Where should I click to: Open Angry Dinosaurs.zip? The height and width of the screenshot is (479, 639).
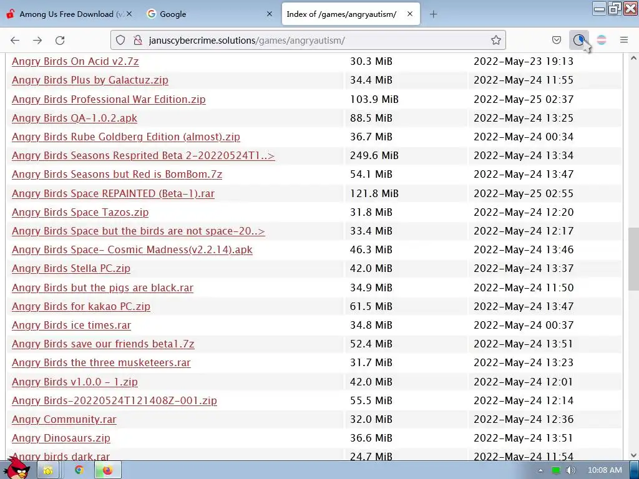pos(61,437)
